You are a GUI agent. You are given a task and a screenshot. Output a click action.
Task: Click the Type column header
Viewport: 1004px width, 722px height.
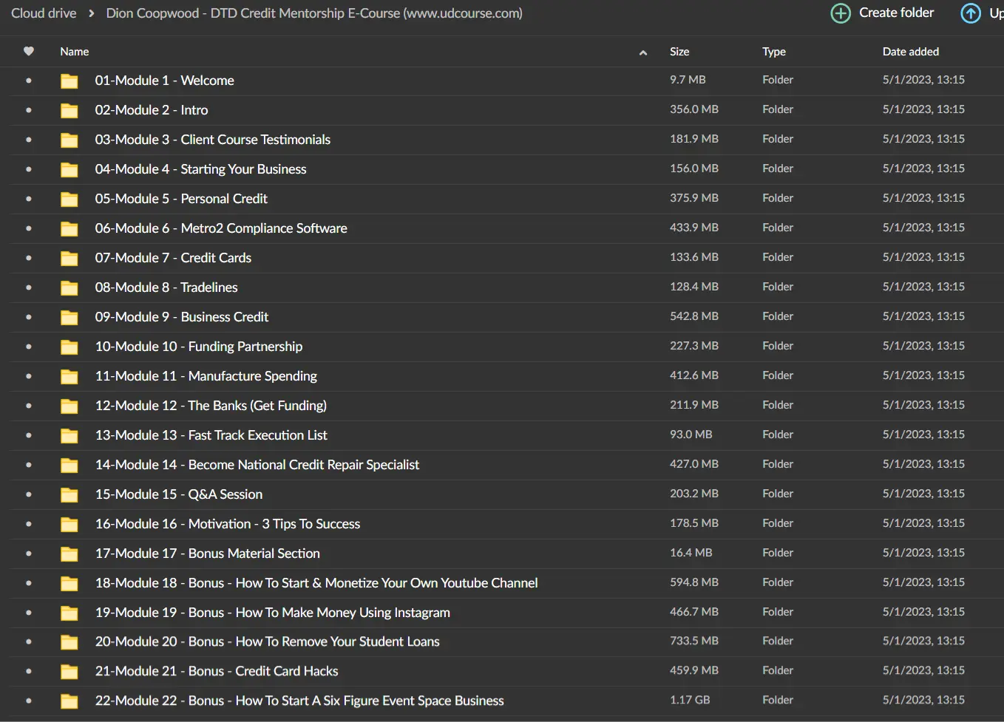pyautogui.click(x=773, y=52)
